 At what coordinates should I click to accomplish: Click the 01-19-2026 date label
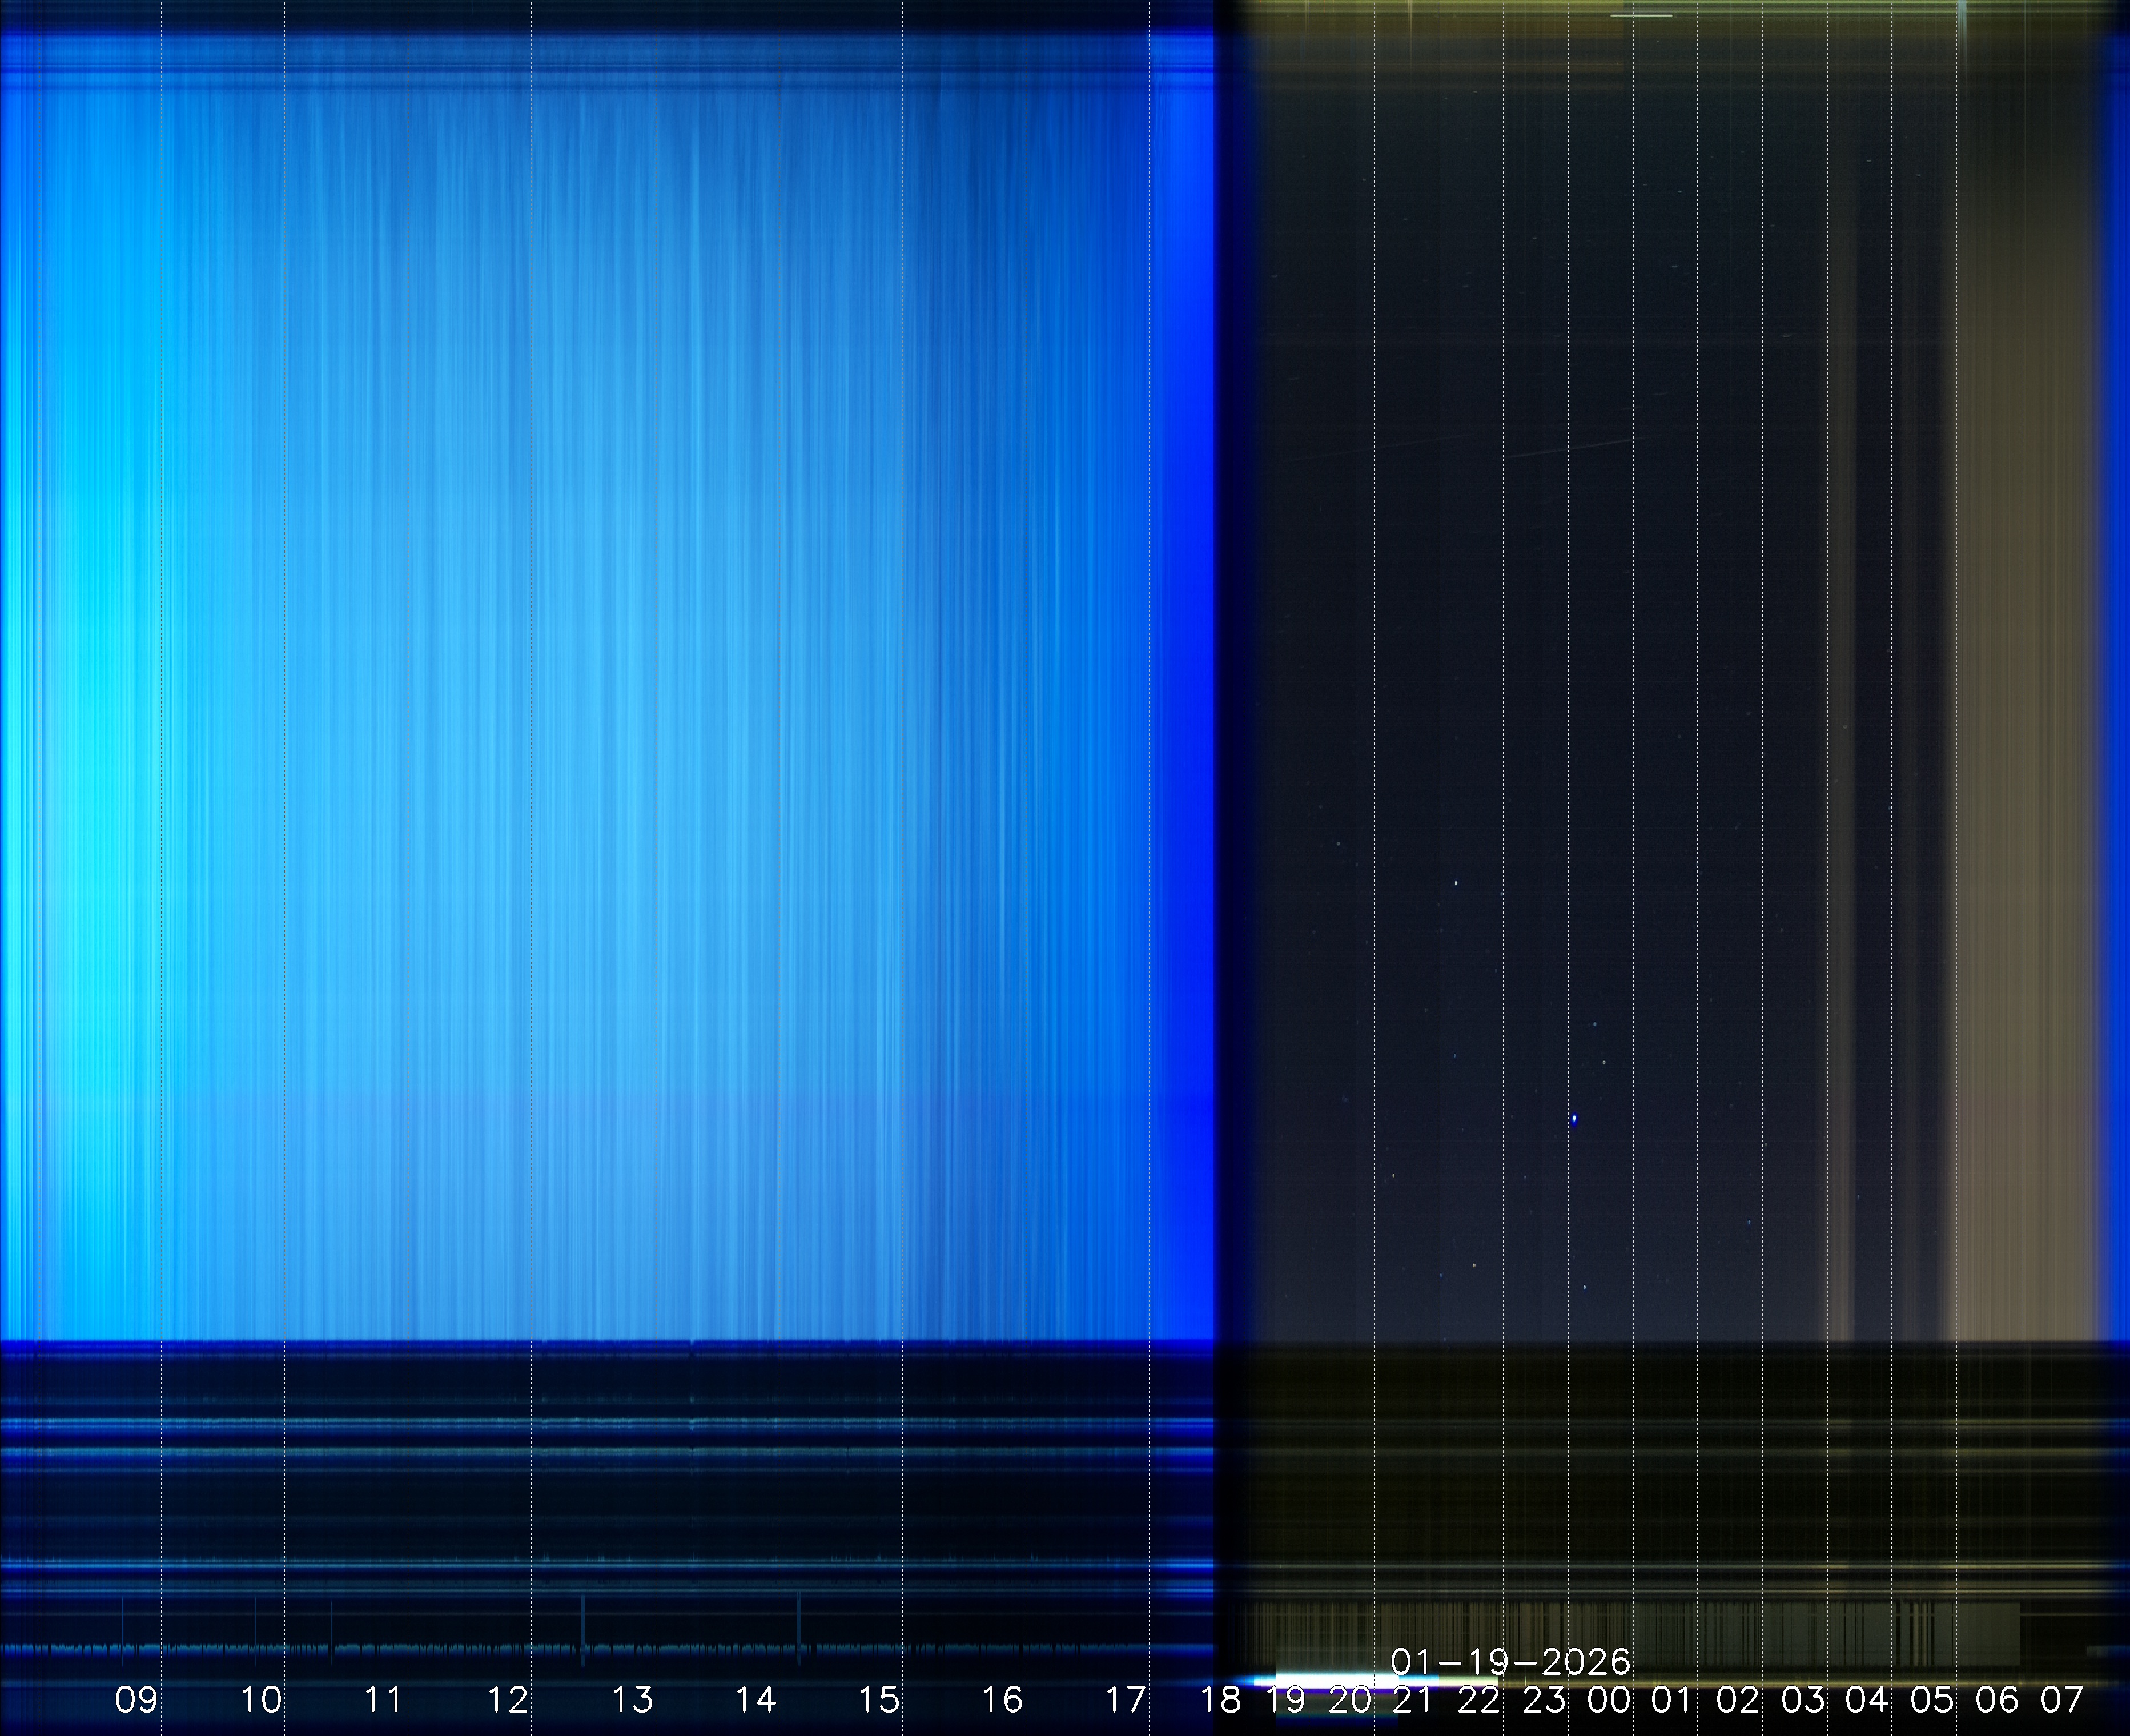[x=1510, y=1662]
